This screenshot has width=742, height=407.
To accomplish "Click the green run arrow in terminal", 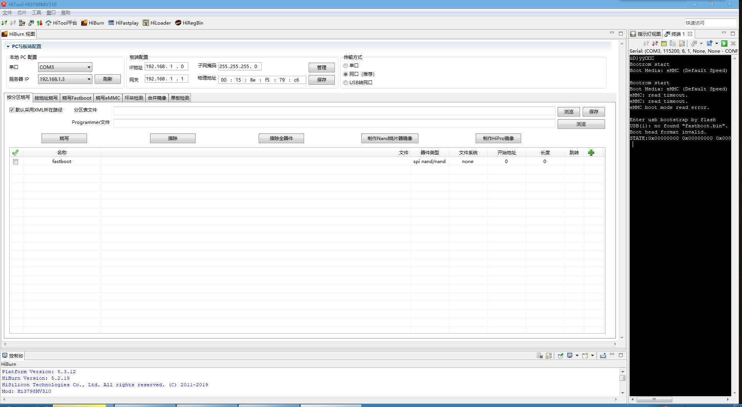I will point(724,43).
